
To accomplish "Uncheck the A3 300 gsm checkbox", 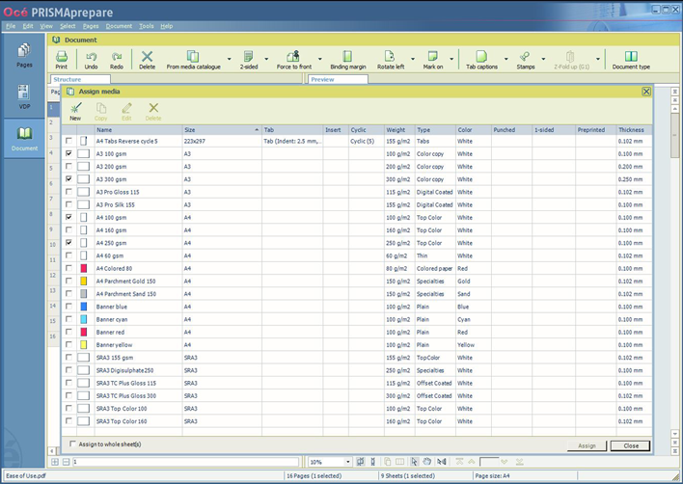I will click(68, 178).
